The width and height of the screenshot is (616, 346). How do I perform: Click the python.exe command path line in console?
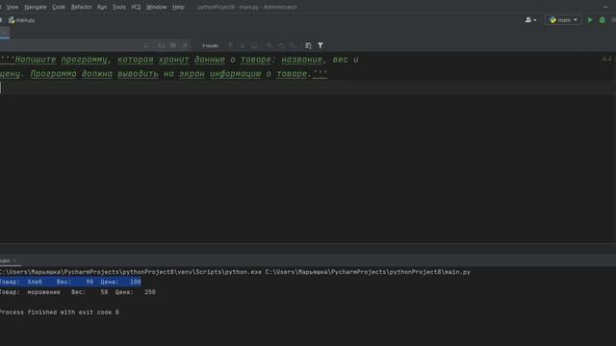point(235,272)
